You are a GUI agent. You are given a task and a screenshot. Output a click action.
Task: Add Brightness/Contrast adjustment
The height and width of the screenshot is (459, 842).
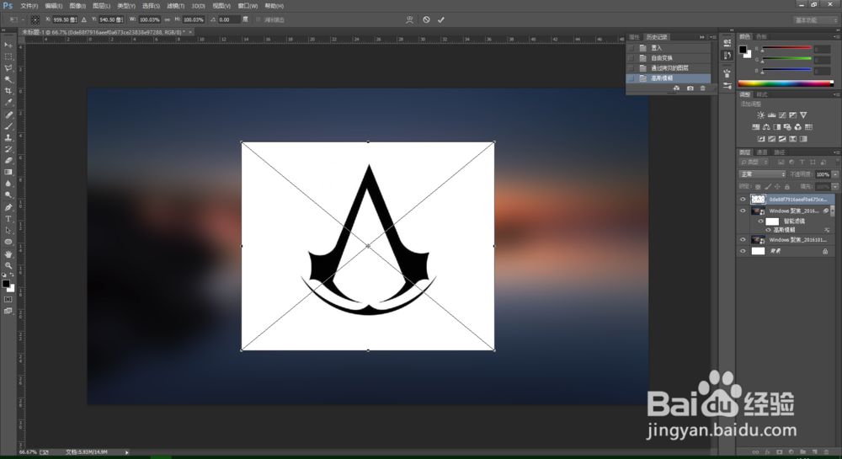point(761,115)
